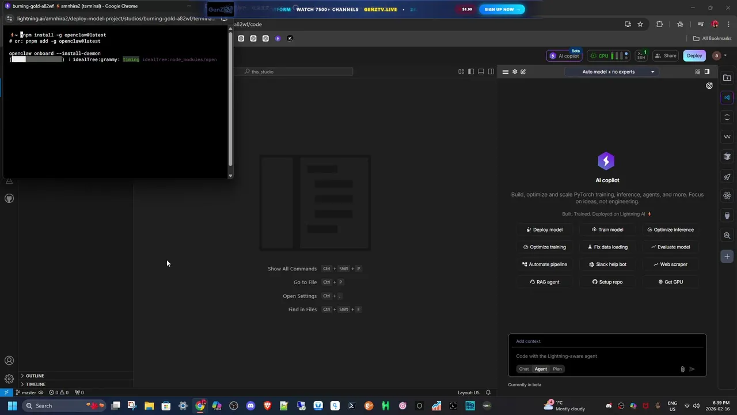737x415 pixels.
Task: Choose the Automate pipeline suggestion
Action: (544, 264)
